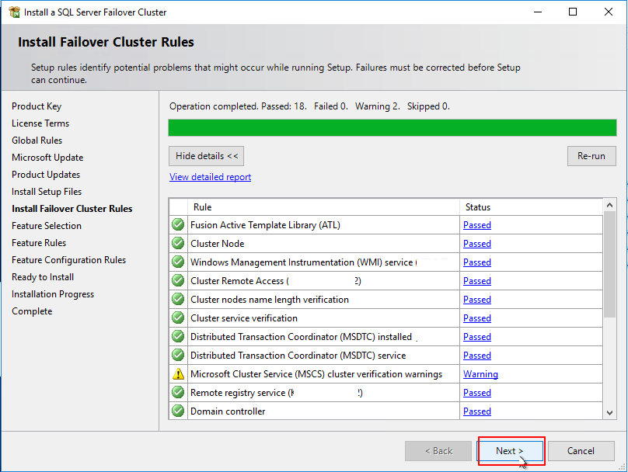Viewport: 628px width, 472px height.
Task: Open Passed status for Cluster service verification
Action: [477, 318]
